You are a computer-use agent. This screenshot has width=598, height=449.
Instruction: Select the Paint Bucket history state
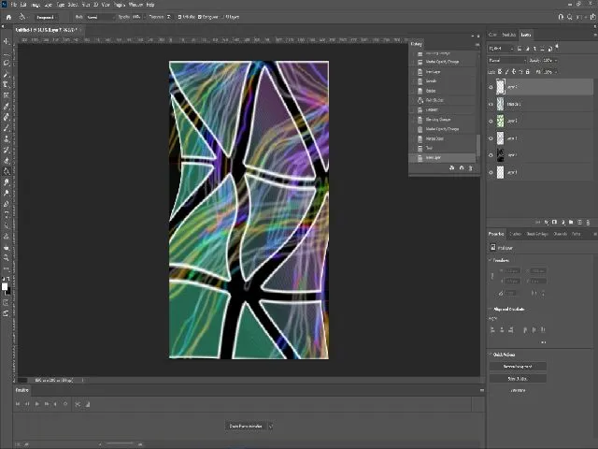coord(442,100)
